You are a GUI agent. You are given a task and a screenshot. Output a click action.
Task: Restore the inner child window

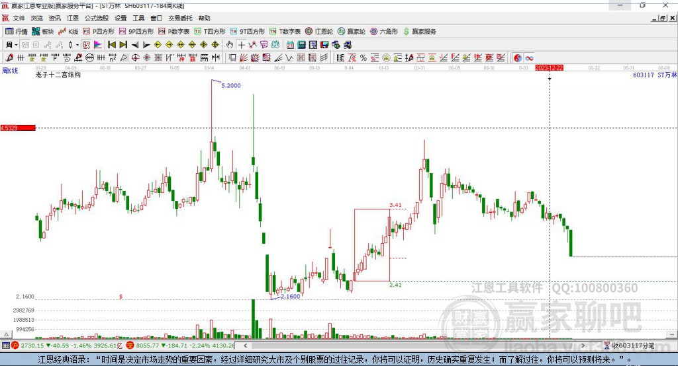click(x=663, y=18)
